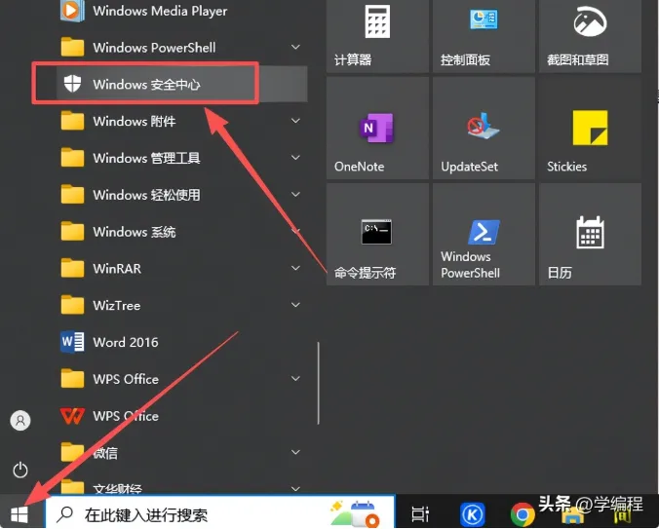Open the 控制面板 tile
Image resolution: width=659 pixels, height=529 pixels.
(x=484, y=36)
